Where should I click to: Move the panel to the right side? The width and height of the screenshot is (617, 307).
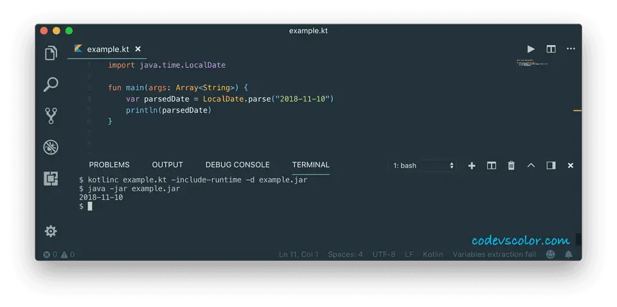[x=551, y=166]
